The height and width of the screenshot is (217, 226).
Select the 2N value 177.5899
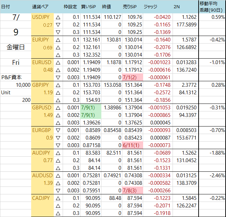(x=186, y=25)
